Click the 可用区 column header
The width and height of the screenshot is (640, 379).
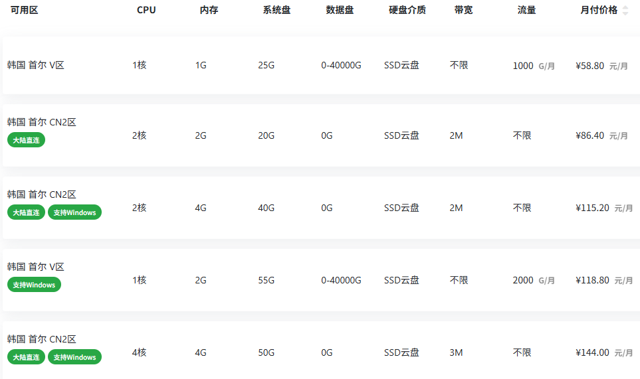[24, 11]
